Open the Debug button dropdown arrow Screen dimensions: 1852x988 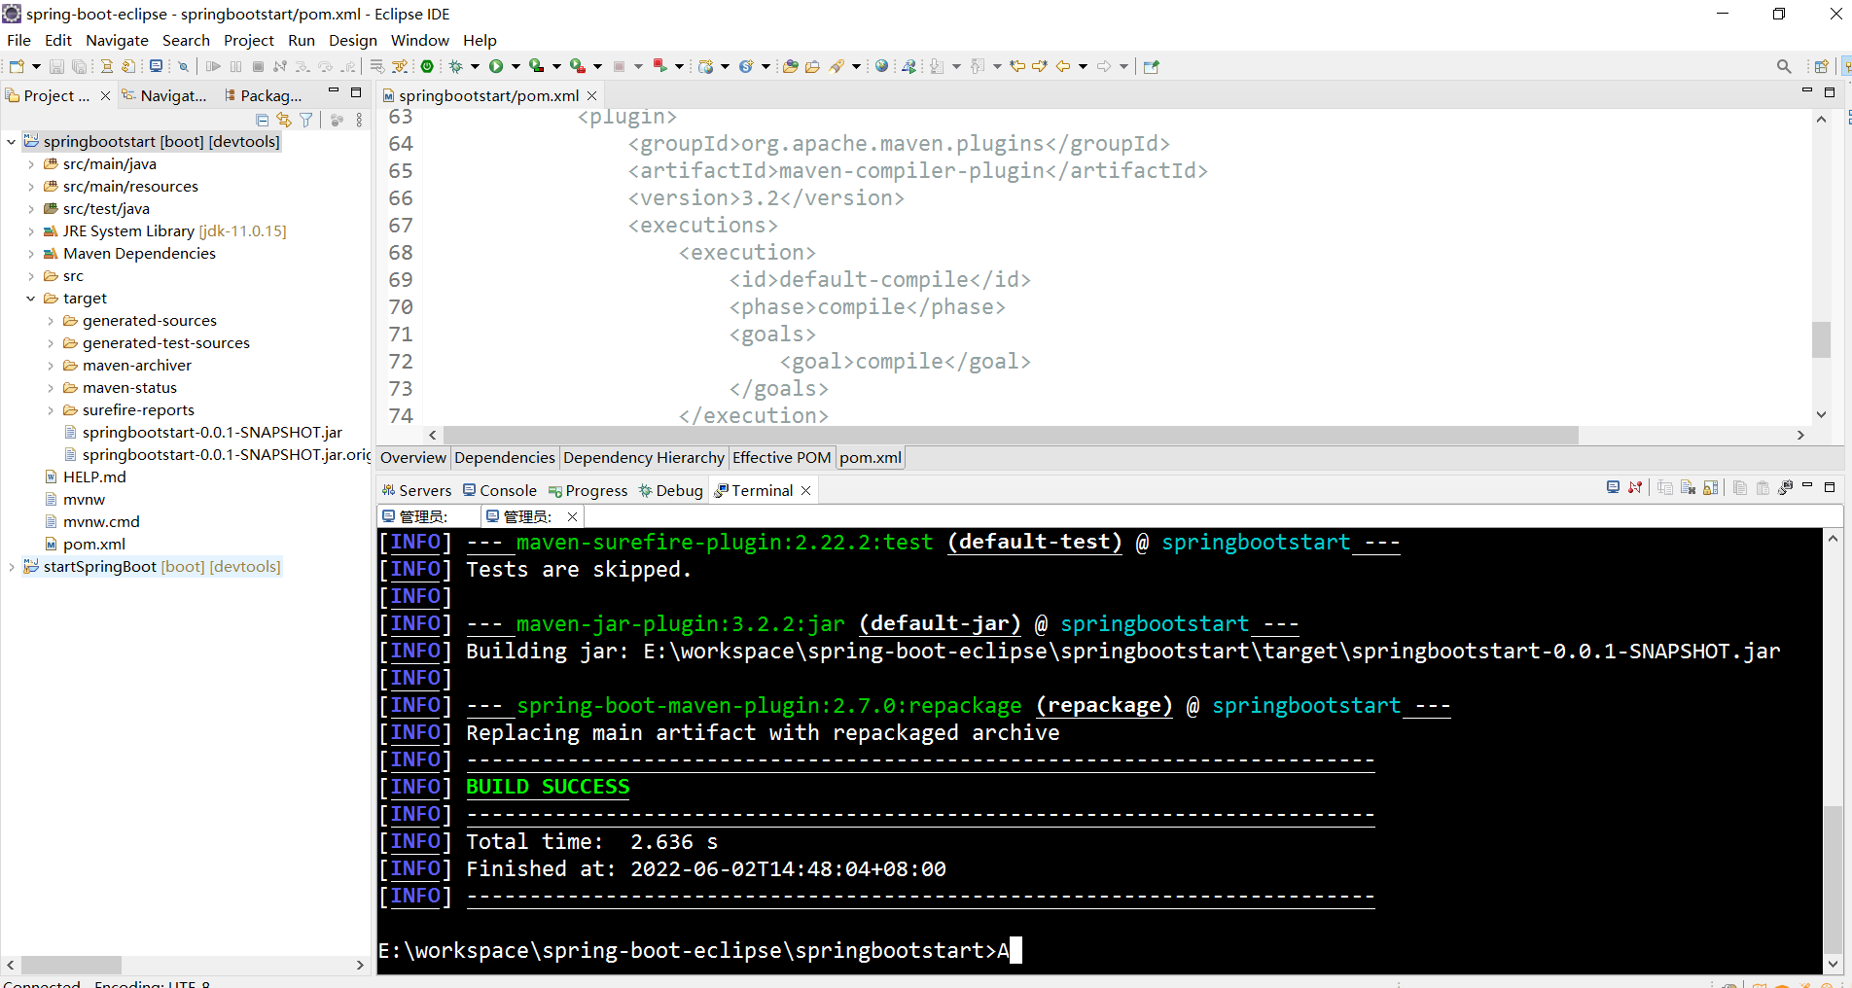pyautogui.click(x=475, y=66)
